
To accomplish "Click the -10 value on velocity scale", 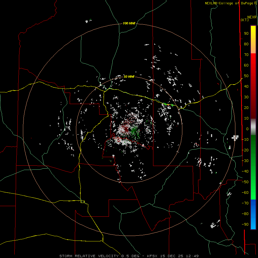I will (x=245, y=140).
